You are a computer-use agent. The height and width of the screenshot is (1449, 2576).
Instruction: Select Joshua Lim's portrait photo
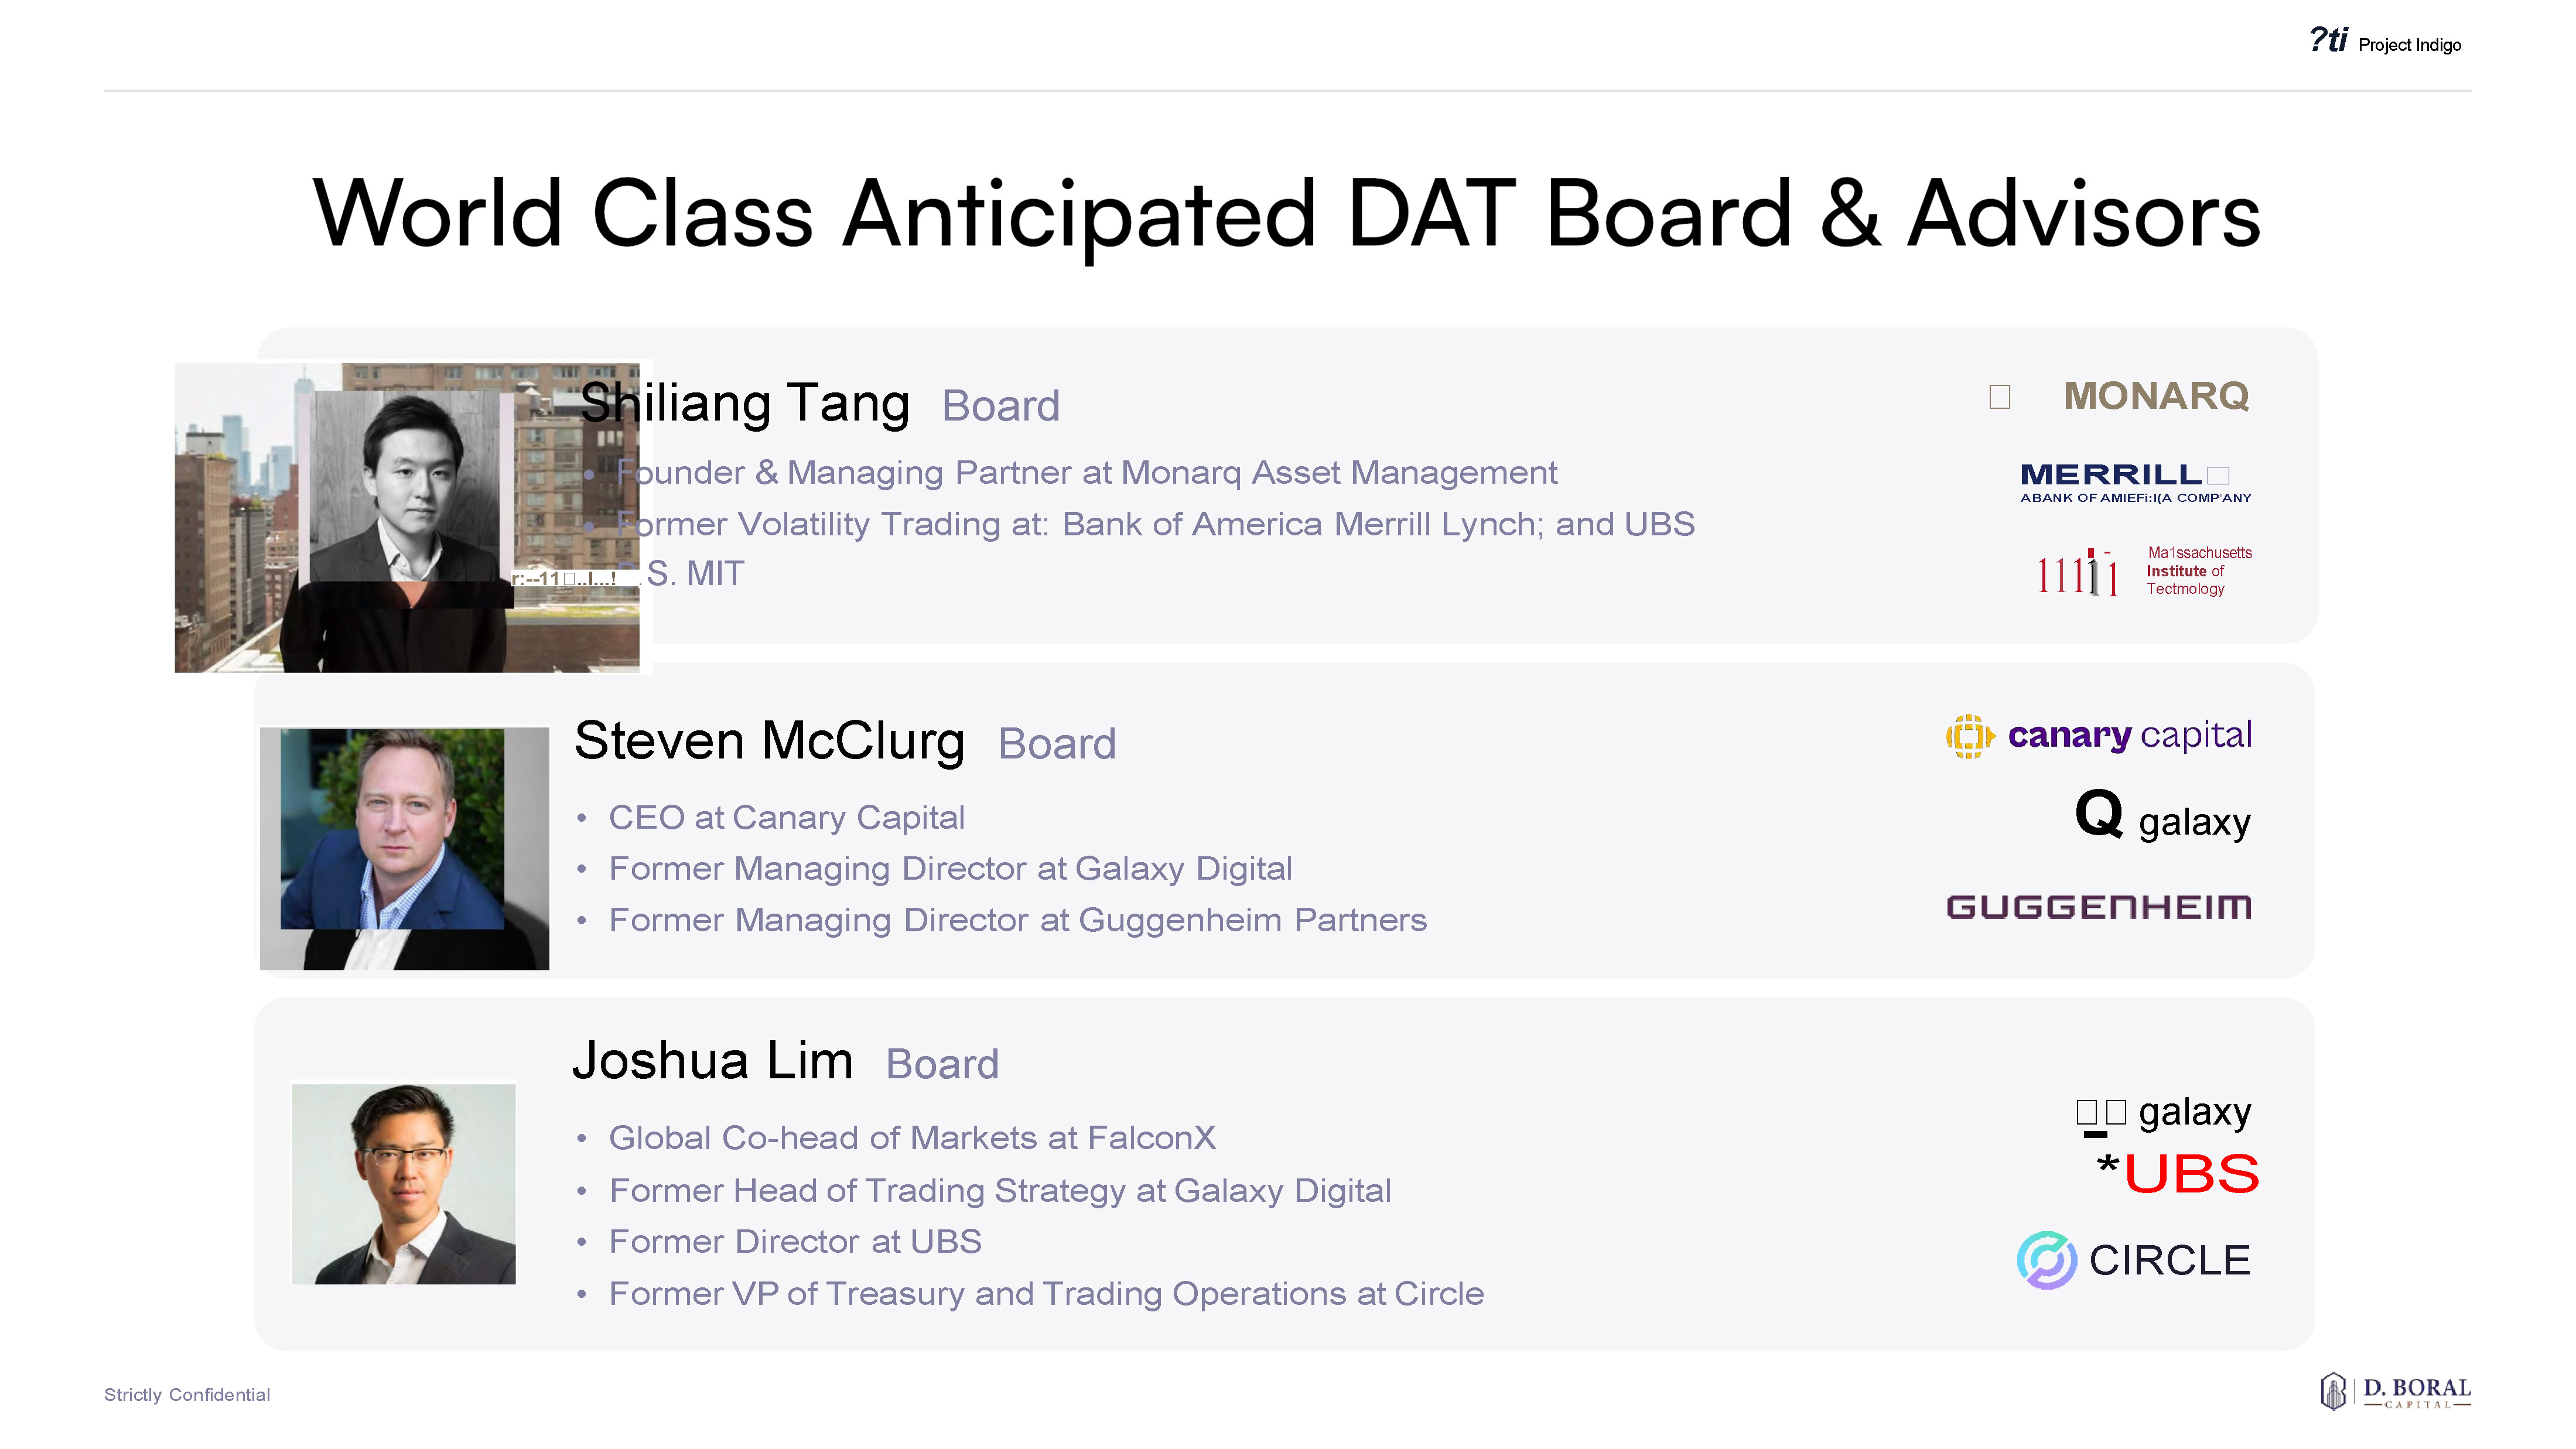click(x=404, y=1183)
